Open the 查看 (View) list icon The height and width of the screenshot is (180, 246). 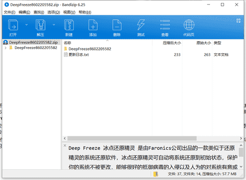coord(165,25)
